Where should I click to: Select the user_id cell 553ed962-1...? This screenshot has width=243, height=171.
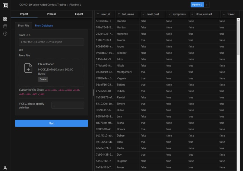pyautogui.click(x=104, y=21)
